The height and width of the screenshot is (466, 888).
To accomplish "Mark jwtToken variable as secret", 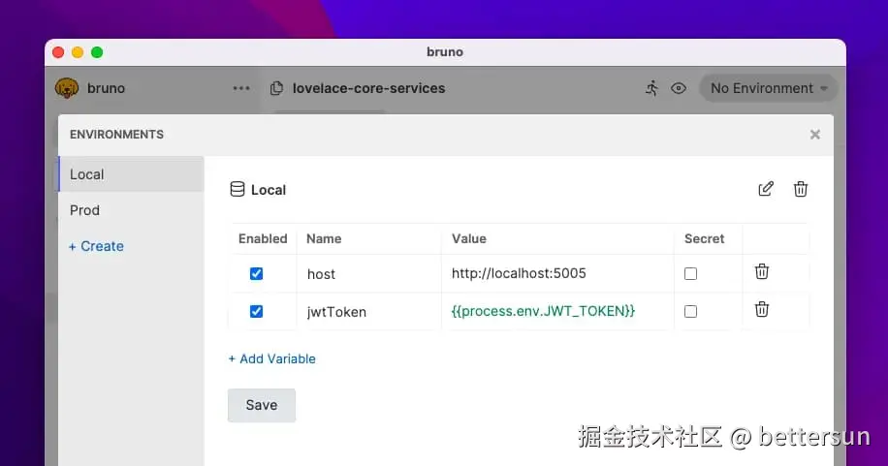I will 690,311.
